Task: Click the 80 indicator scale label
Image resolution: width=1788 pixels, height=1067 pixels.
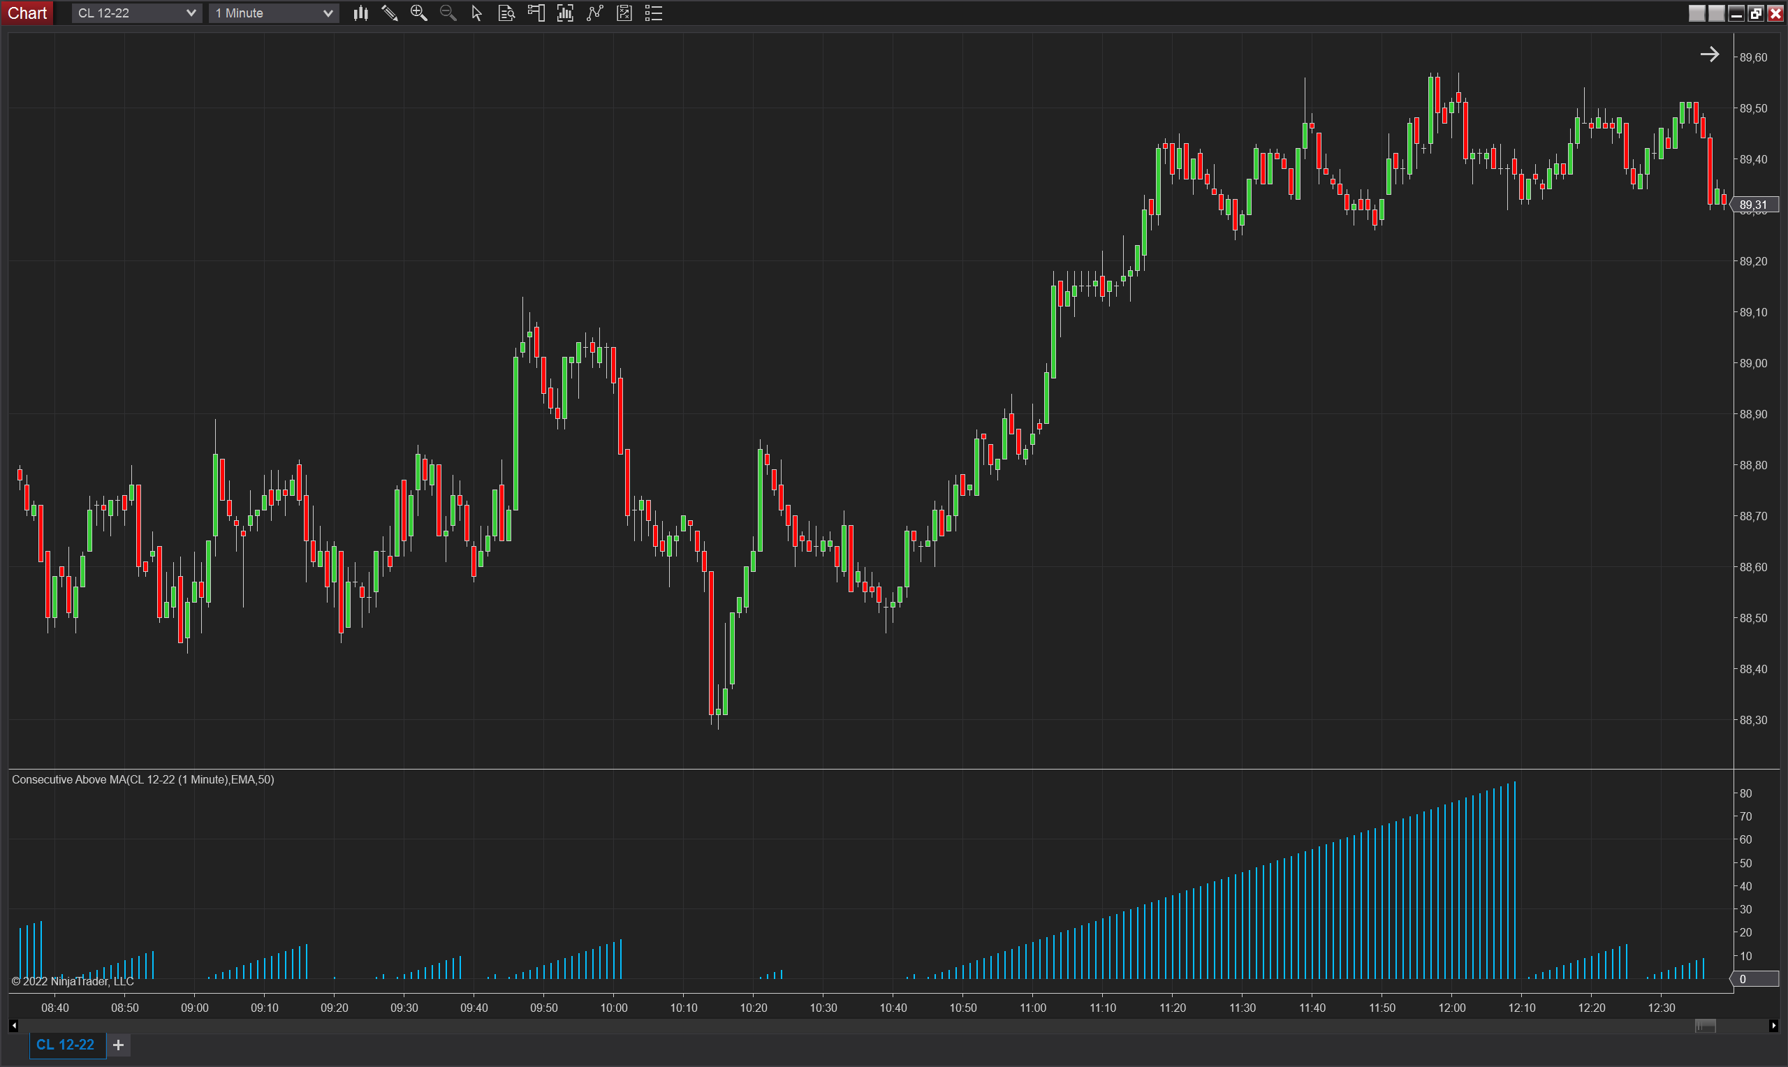Action: 1745,793
